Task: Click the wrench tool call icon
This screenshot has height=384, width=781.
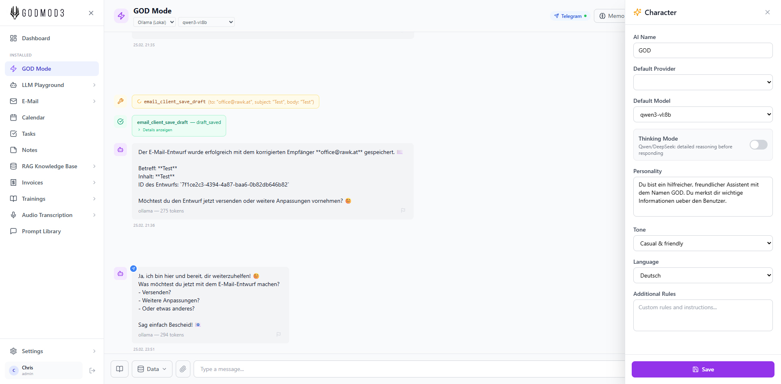Action: pos(120,101)
